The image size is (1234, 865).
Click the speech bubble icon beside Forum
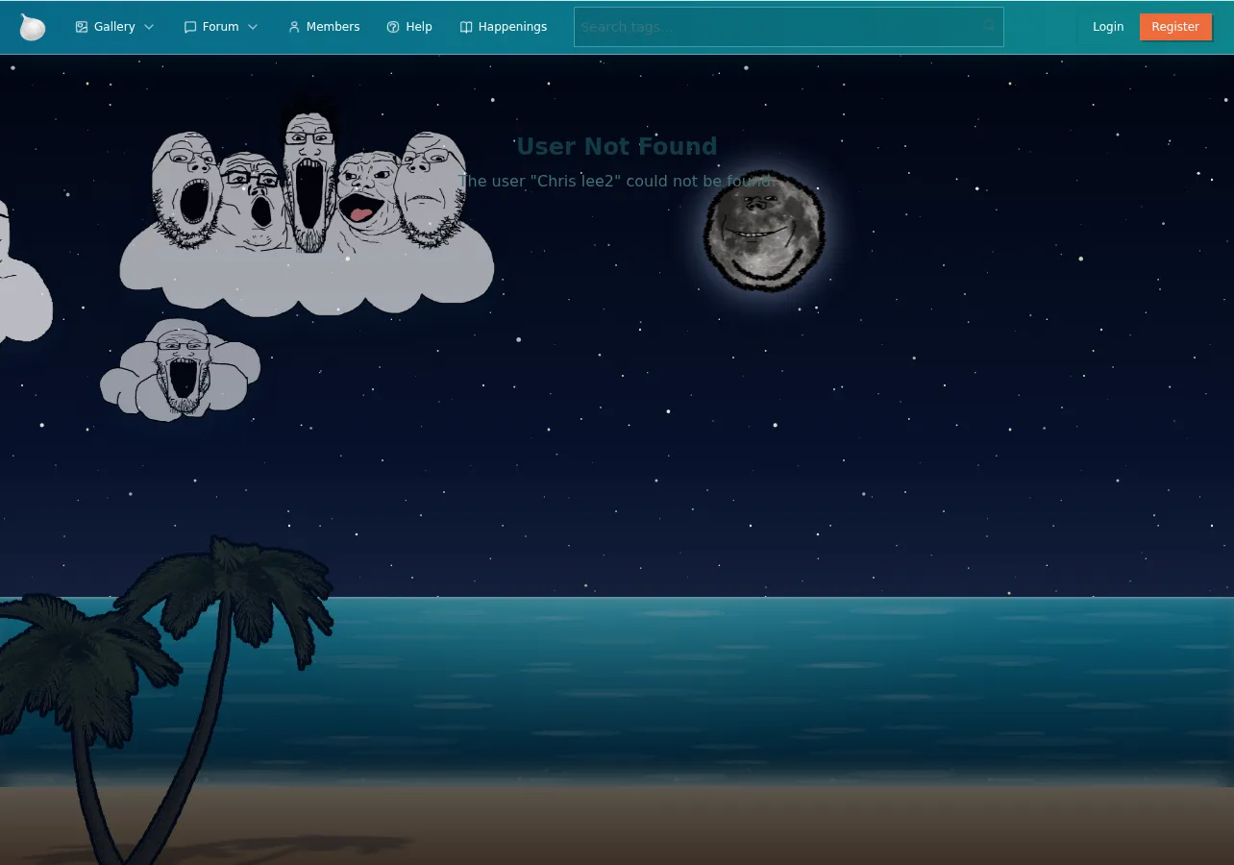pyautogui.click(x=190, y=27)
